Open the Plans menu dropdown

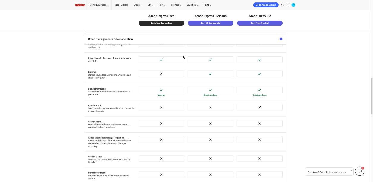coord(207,5)
